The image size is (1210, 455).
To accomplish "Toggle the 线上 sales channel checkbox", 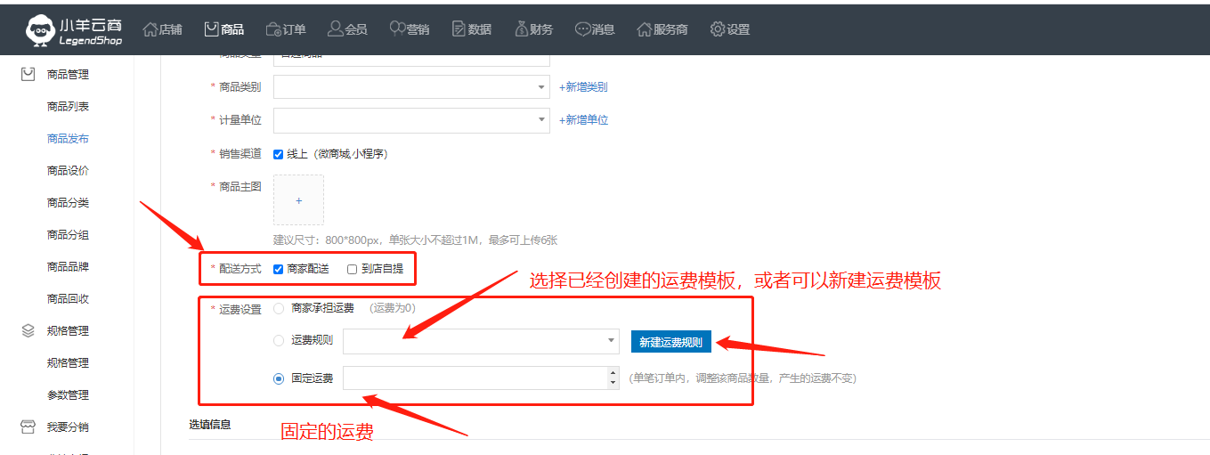I will coord(279,154).
